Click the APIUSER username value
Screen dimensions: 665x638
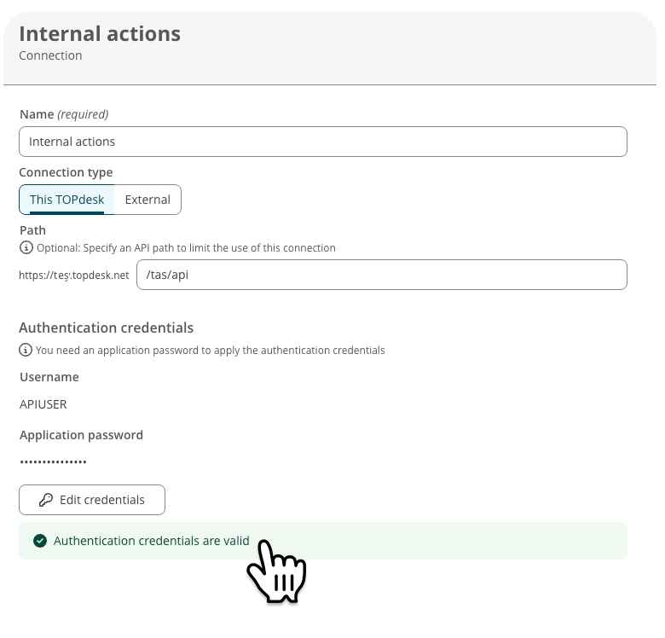(x=43, y=404)
